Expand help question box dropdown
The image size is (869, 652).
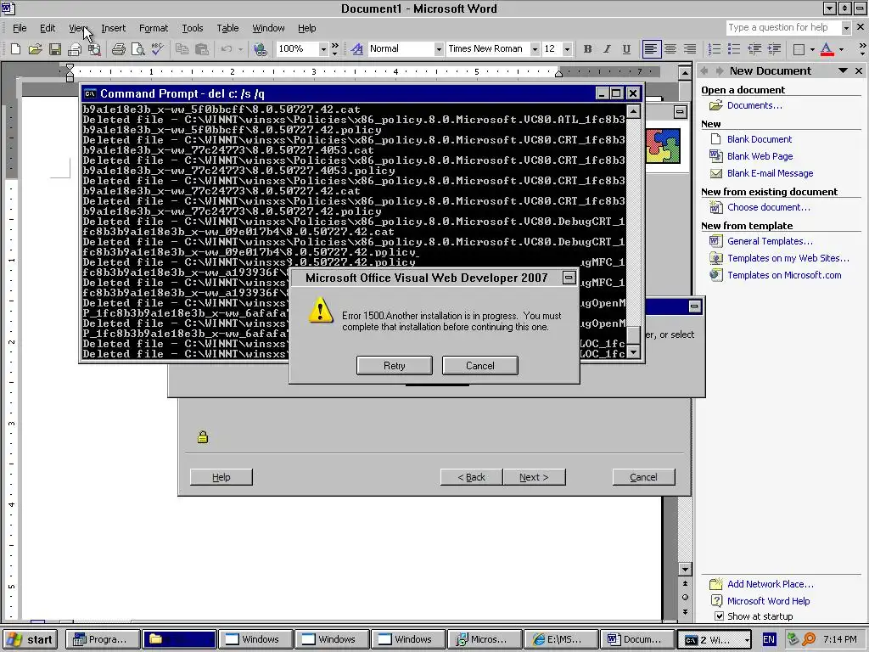[x=846, y=28]
